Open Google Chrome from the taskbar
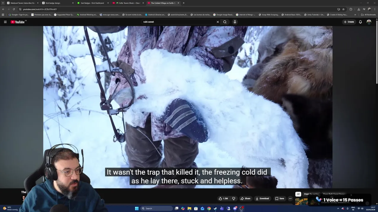 click(209, 208)
